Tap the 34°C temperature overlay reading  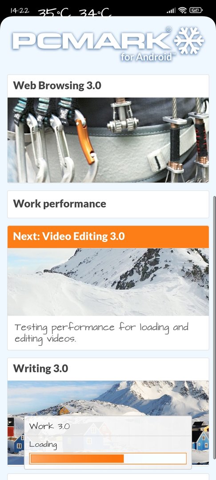(x=95, y=13)
